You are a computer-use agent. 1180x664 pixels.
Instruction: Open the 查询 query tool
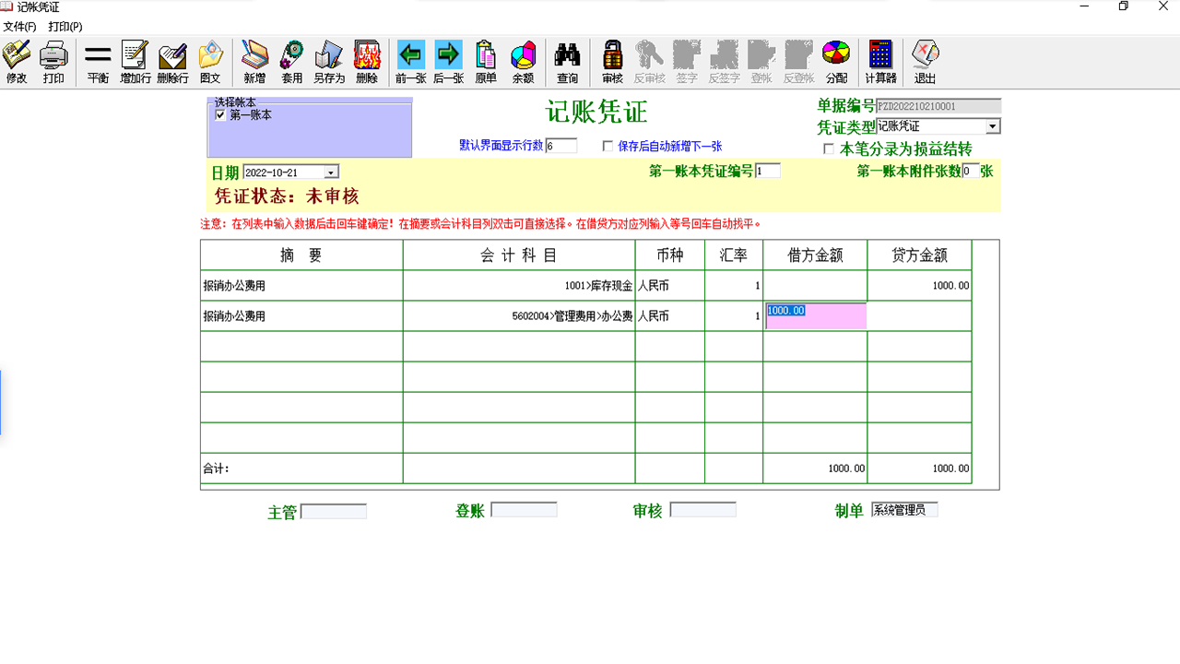click(x=566, y=61)
